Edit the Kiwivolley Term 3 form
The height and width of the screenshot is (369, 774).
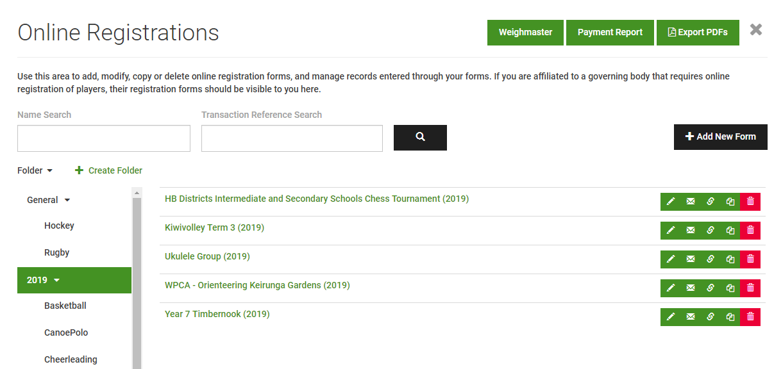pyautogui.click(x=671, y=231)
